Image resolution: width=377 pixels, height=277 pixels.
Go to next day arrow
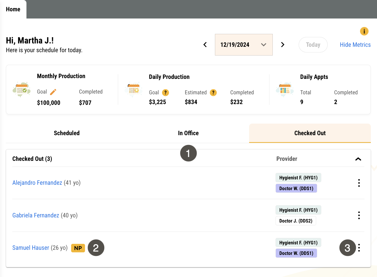tap(283, 45)
